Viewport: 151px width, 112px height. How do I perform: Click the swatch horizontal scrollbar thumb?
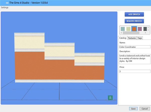click(x=131, y=33)
